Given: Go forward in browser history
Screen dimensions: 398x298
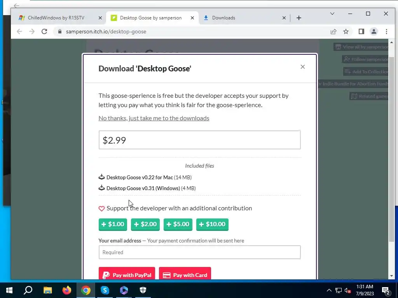Looking at the screenshot, I should [32, 31].
